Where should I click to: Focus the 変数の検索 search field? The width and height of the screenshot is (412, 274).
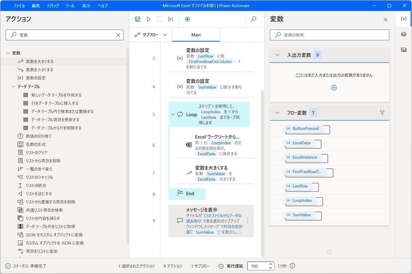pos(330,35)
